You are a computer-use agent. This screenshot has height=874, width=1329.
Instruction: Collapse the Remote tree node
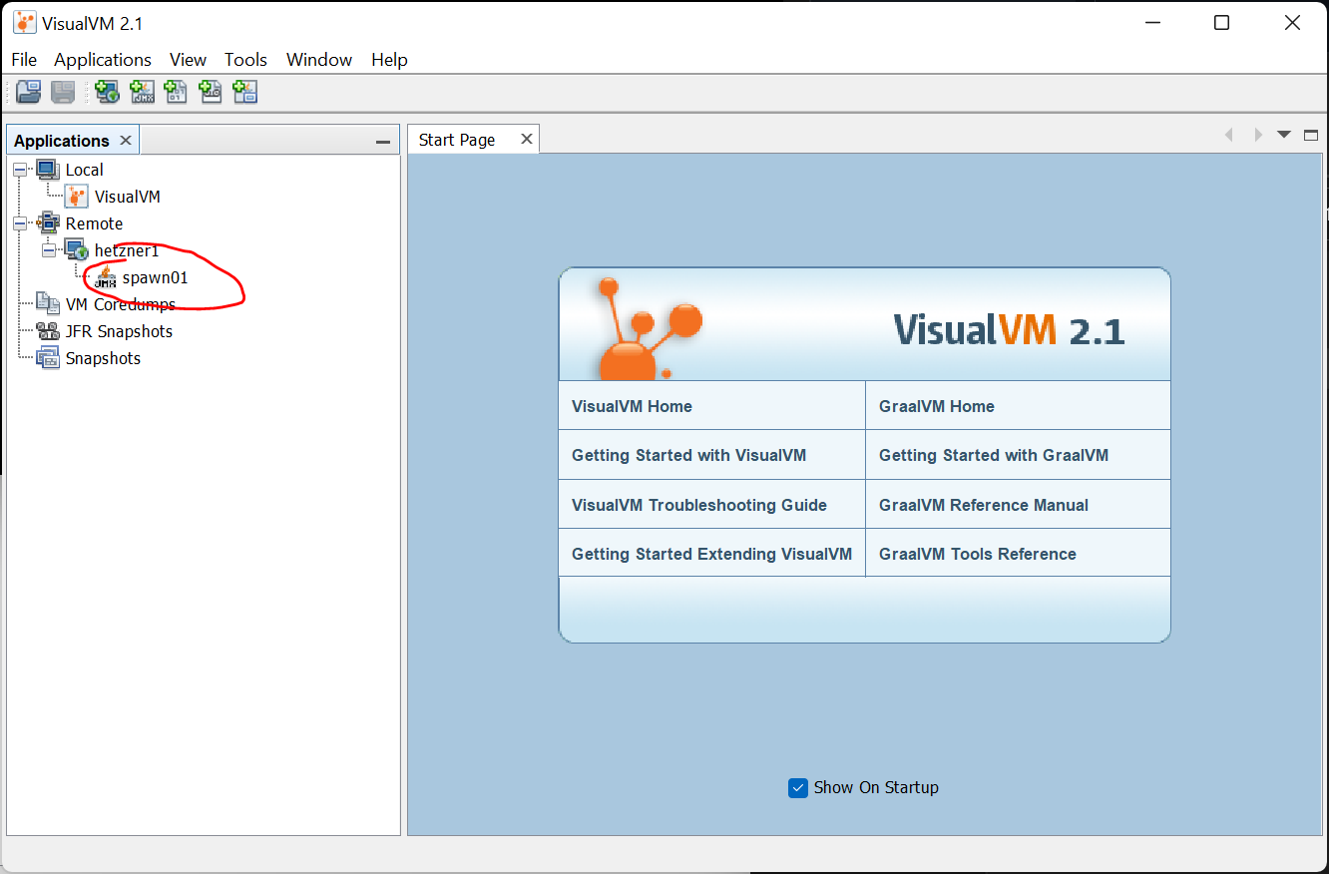tap(21, 224)
